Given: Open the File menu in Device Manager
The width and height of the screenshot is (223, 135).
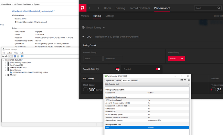Looking at the screenshot, I should 4,53.
